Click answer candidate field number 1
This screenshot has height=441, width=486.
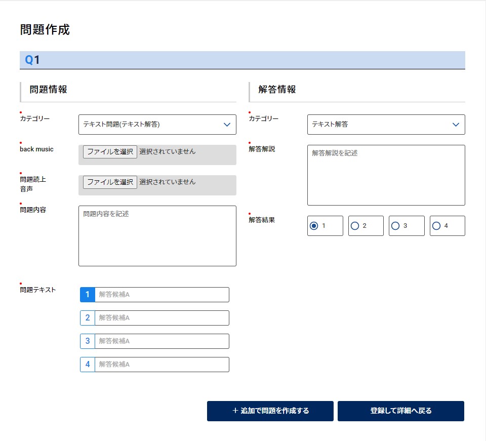pyautogui.click(x=161, y=295)
